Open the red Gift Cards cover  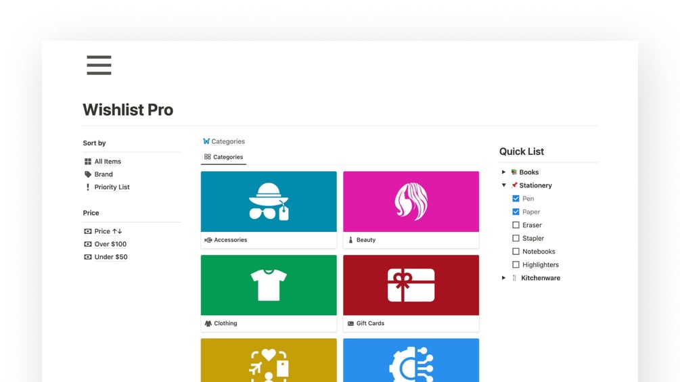[x=411, y=285]
